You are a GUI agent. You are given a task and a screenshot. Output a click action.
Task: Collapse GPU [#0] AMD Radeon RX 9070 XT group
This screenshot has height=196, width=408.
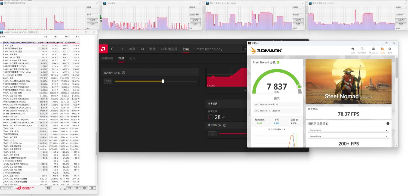click(1, 43)
